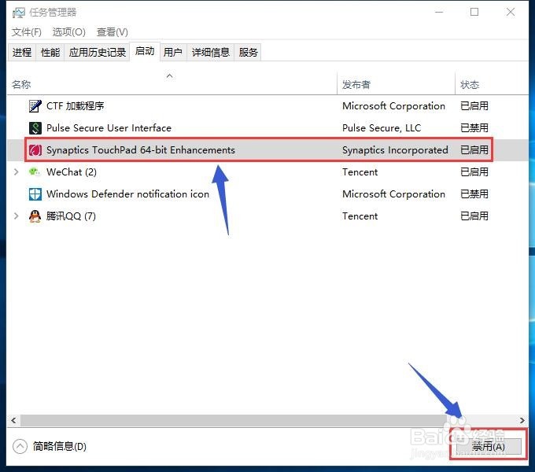This screenshot has width=535, height=472.
Task: Click the horizontal scrollbar left arrow
Action: 13,420
